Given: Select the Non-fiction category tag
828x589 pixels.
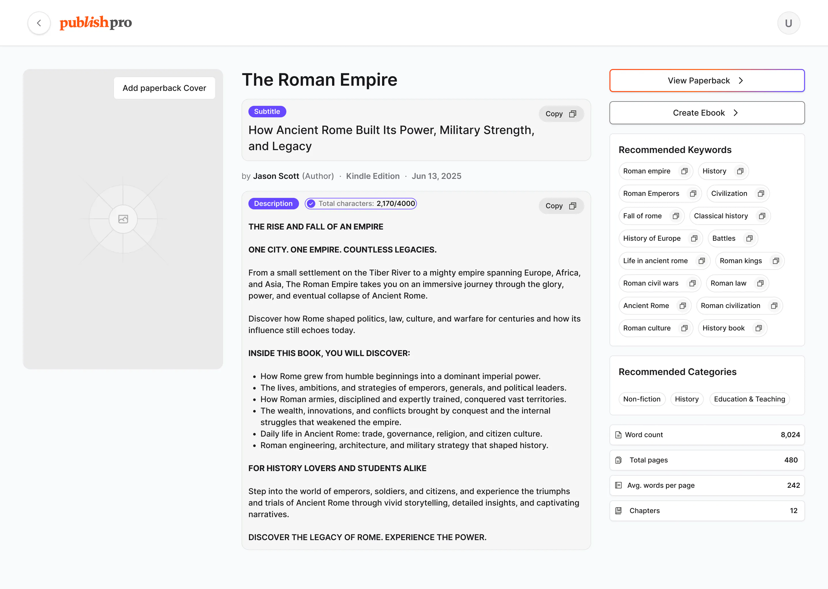Looking at the screenshot, I should pos(641,399).
